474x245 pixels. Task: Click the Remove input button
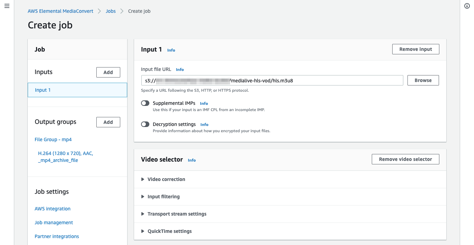(415, 49)
